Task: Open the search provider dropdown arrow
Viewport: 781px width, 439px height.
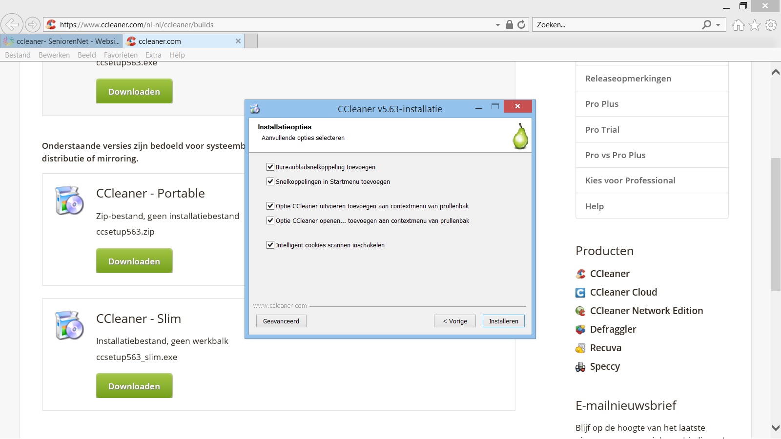Action: coord(718,25)
